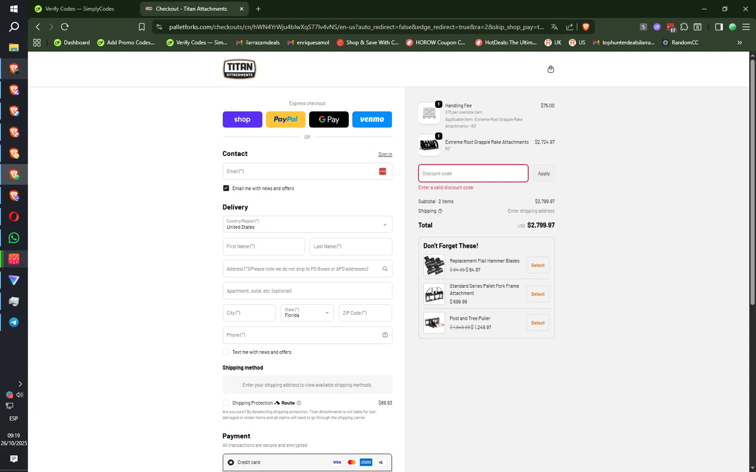Viewport: 756px width, 472px height.
Task: Open Telegram from taskbar
Action: pyautogui.click(x=14, y=322)
